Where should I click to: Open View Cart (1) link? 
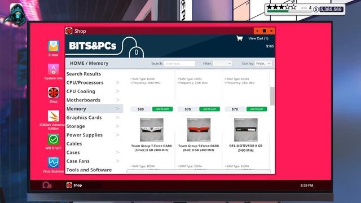(258, 38)
